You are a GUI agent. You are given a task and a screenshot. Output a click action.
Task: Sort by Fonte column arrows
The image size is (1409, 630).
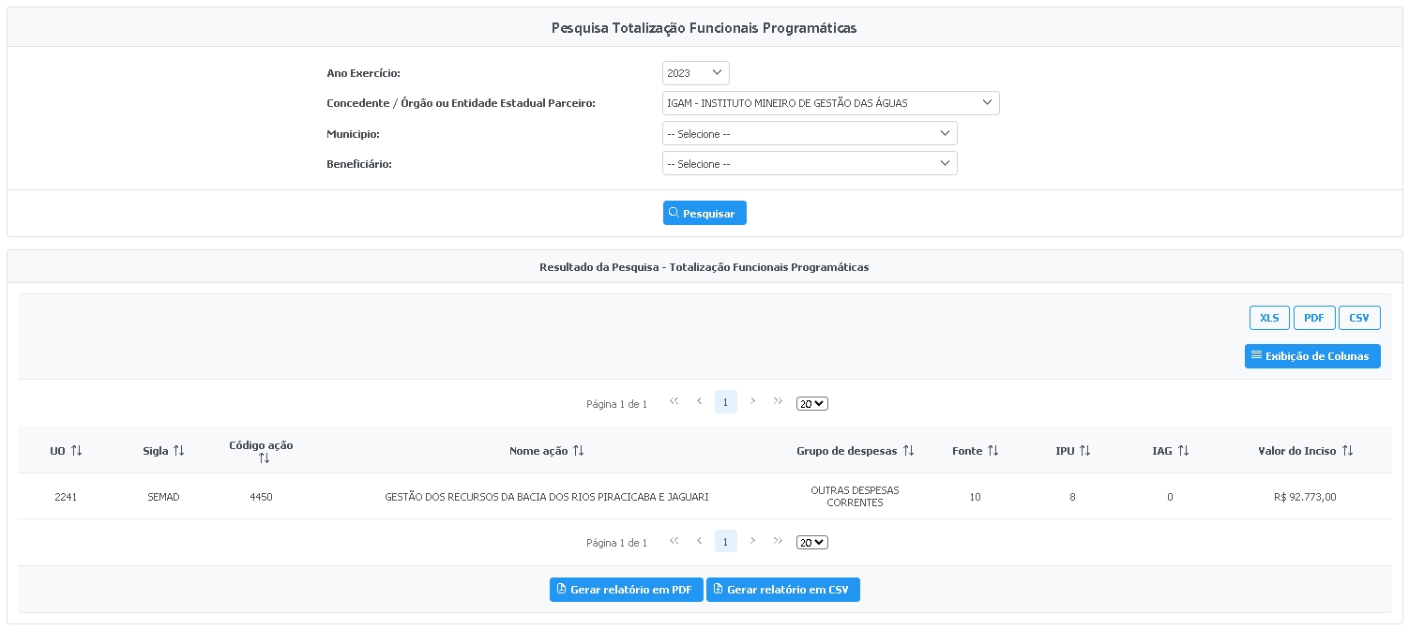[x=992, y=451]
